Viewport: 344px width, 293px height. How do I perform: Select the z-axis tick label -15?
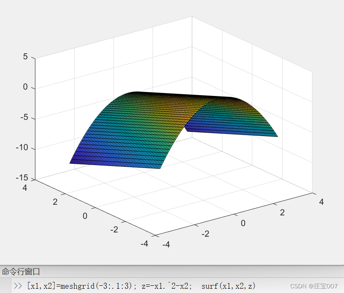22,177
